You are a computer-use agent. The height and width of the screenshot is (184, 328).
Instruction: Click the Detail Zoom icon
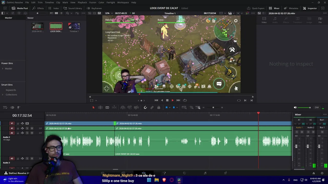pyautogui.click(x=192, y=108)
